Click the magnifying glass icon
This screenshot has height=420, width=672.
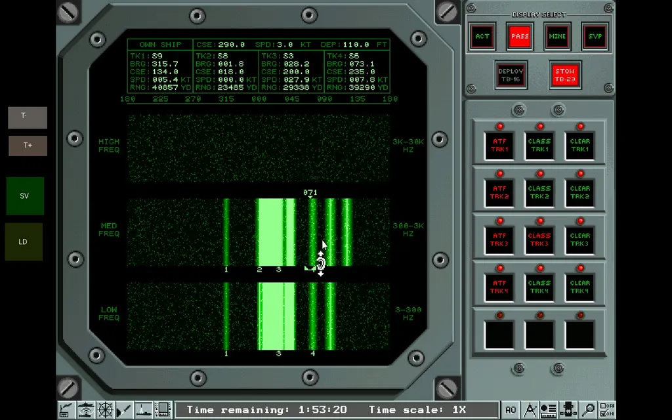tap(589, 410)
